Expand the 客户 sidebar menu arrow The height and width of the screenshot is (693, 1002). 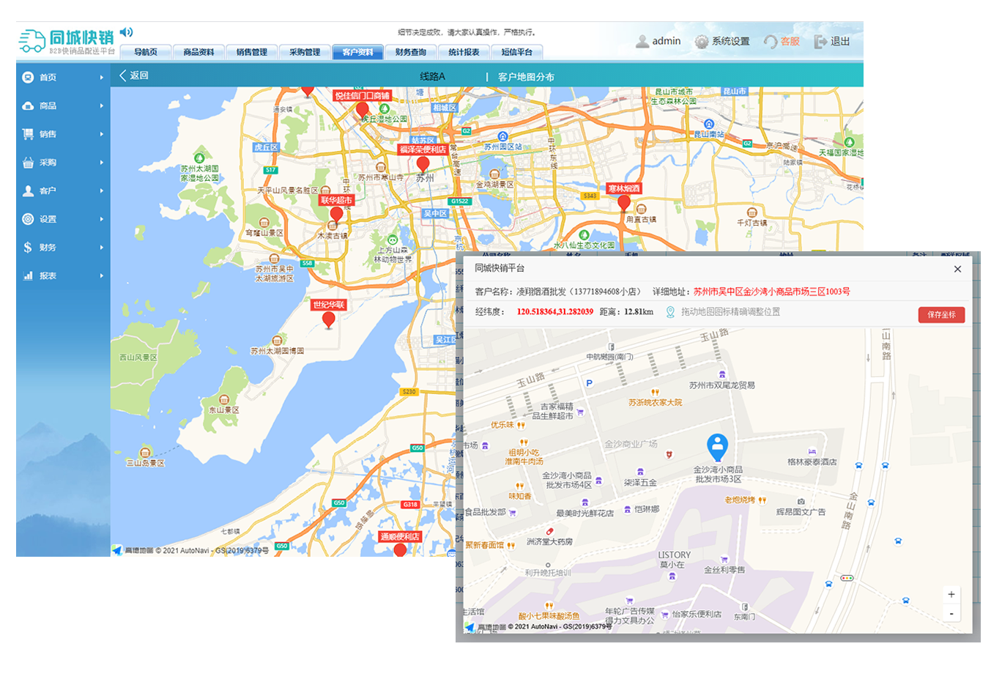[x=102, y=190]
